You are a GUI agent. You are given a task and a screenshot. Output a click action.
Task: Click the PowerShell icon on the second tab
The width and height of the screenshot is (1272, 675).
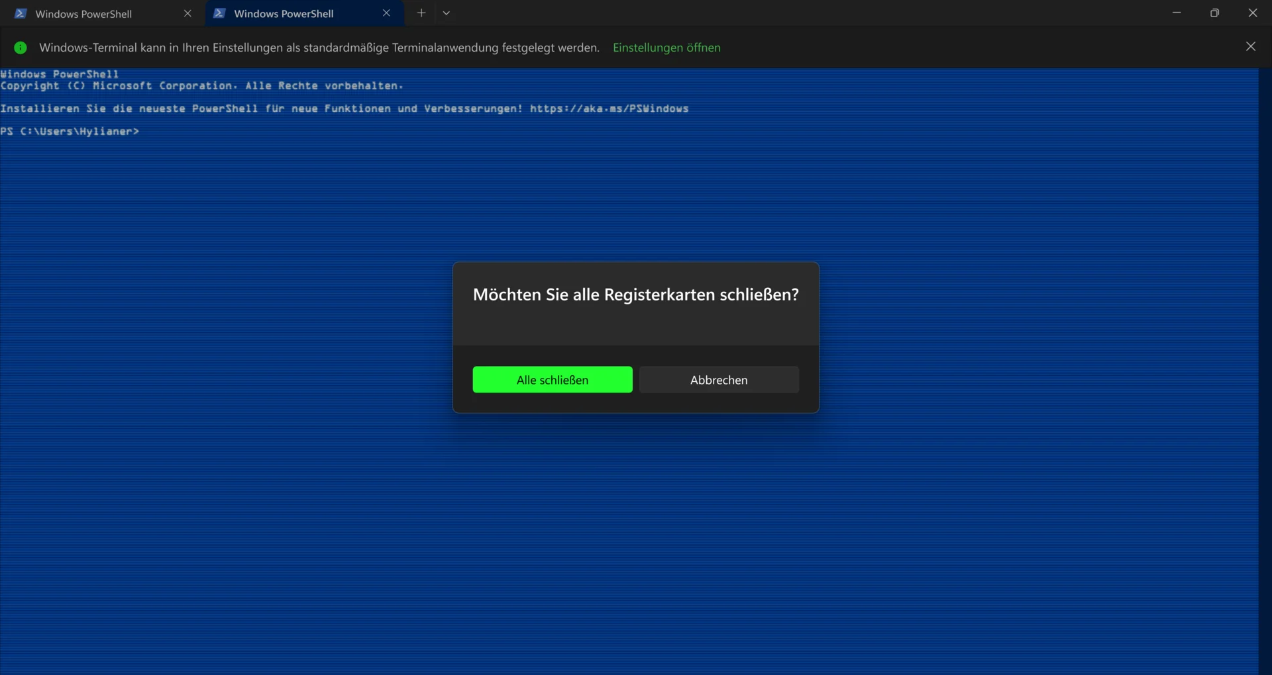219,13
